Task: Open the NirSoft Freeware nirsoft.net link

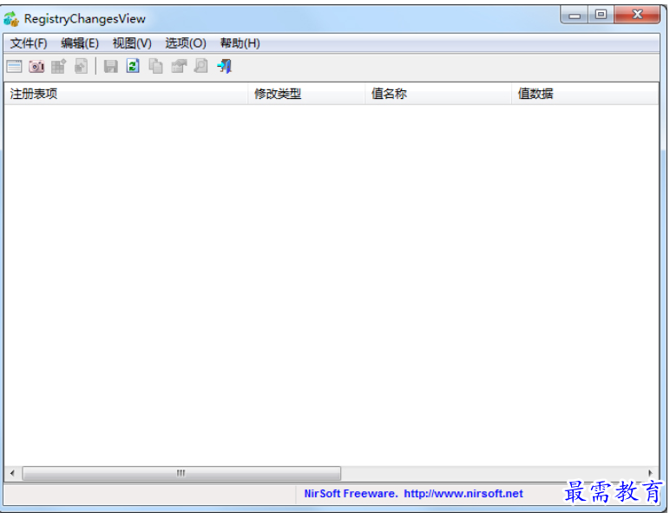Action: coord(413,494)
